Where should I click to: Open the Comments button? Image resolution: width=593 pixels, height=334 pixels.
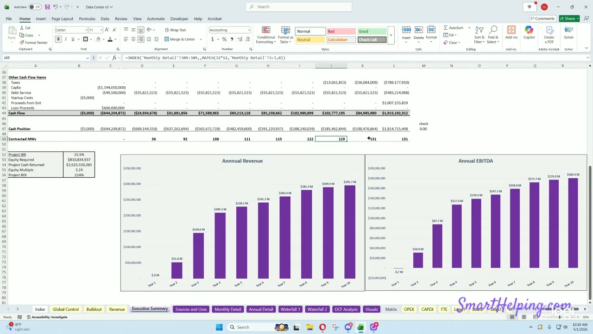[x=542, y=19]
